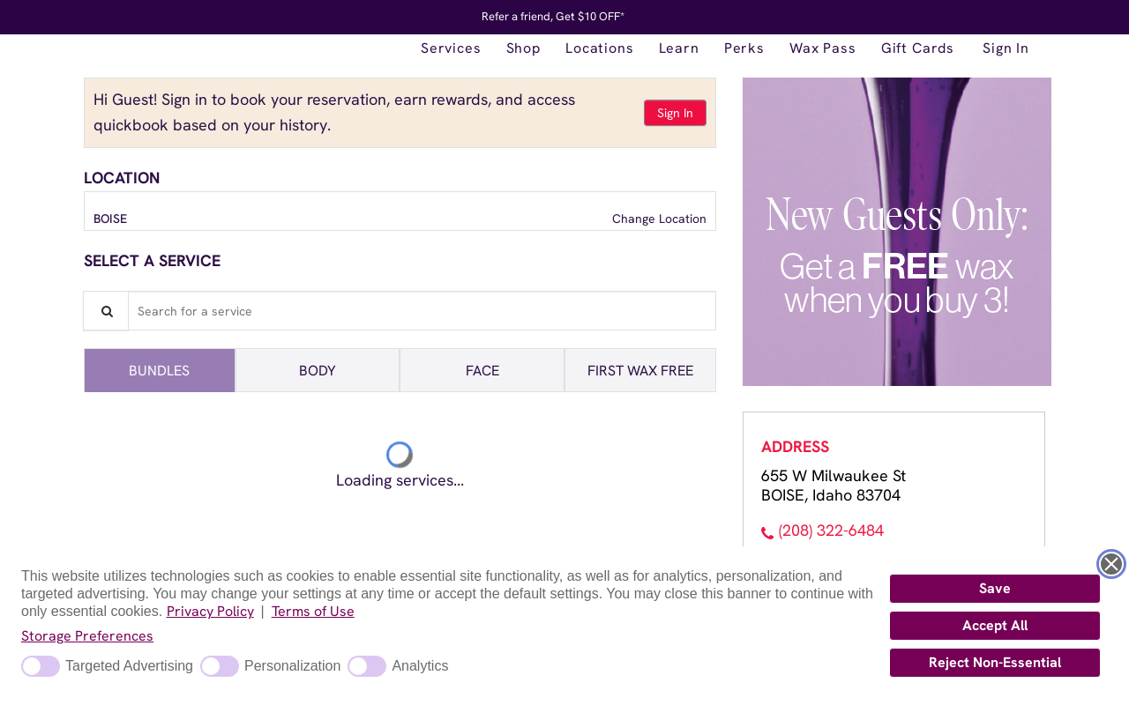Viewport: 1129px width, 705px height.
Task: Choose the First Wax Free tab
Action: tap(640, 370)
